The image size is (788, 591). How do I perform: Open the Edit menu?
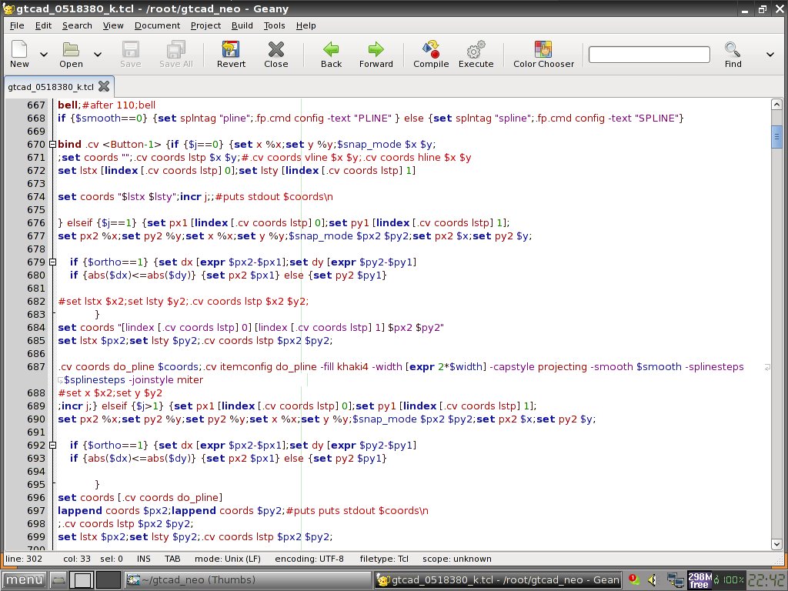(x=43, y=25)
